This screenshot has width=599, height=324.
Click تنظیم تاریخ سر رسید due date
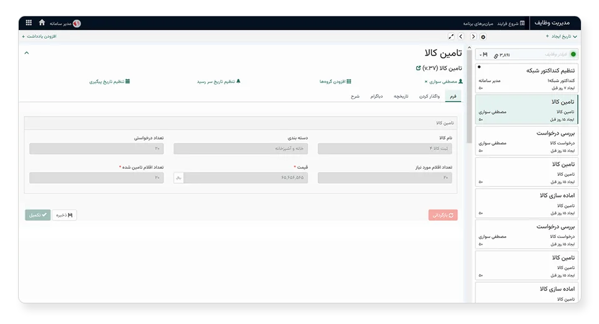[218, 81]
